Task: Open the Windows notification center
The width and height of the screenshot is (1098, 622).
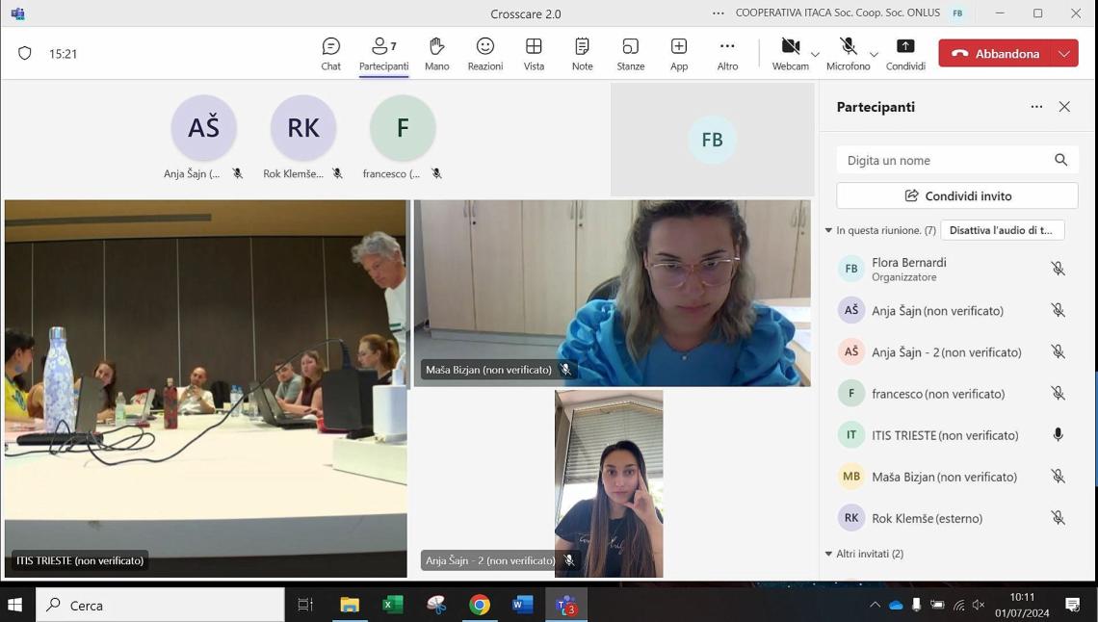Action: [x=1072, y=605]
